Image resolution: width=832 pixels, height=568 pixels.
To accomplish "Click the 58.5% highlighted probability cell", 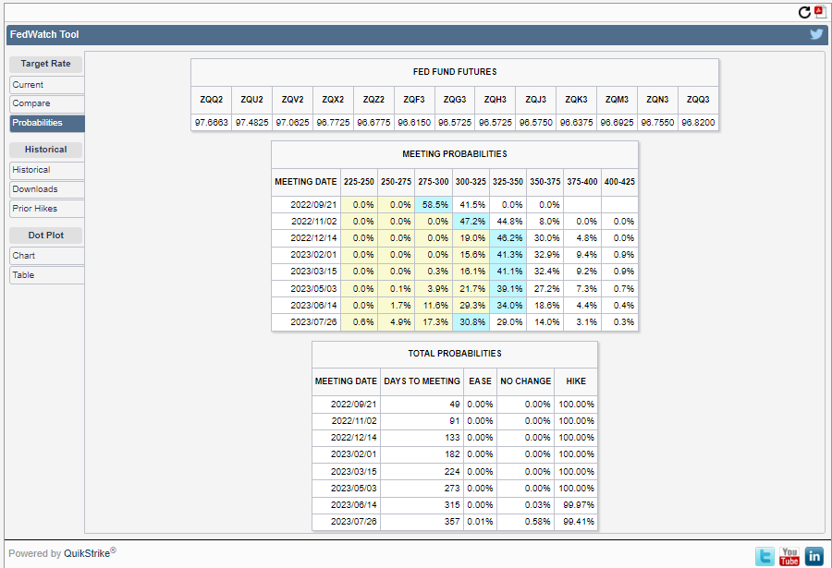I will click(434, 204).
